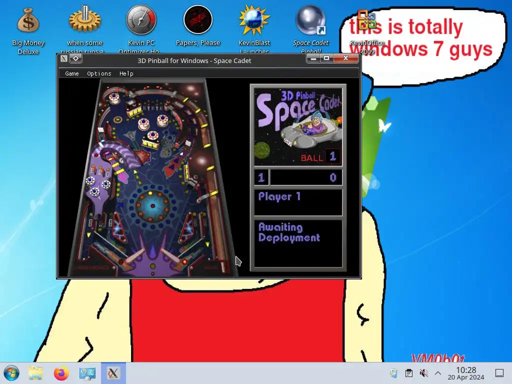The image size is (512, 384).
Task: Launch Firefox from the taskbar
Action: pos(61,373)
